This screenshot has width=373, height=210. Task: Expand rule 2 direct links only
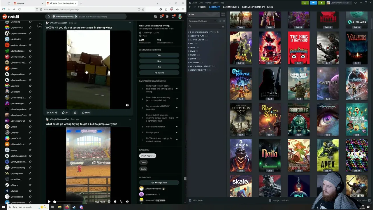point(177,99)
